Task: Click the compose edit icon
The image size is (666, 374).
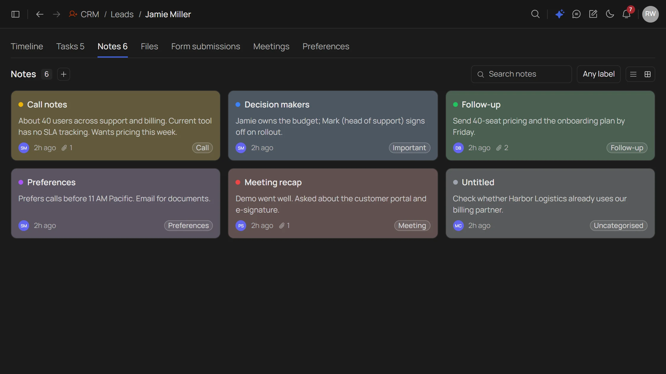Action: tap(593, 14)
